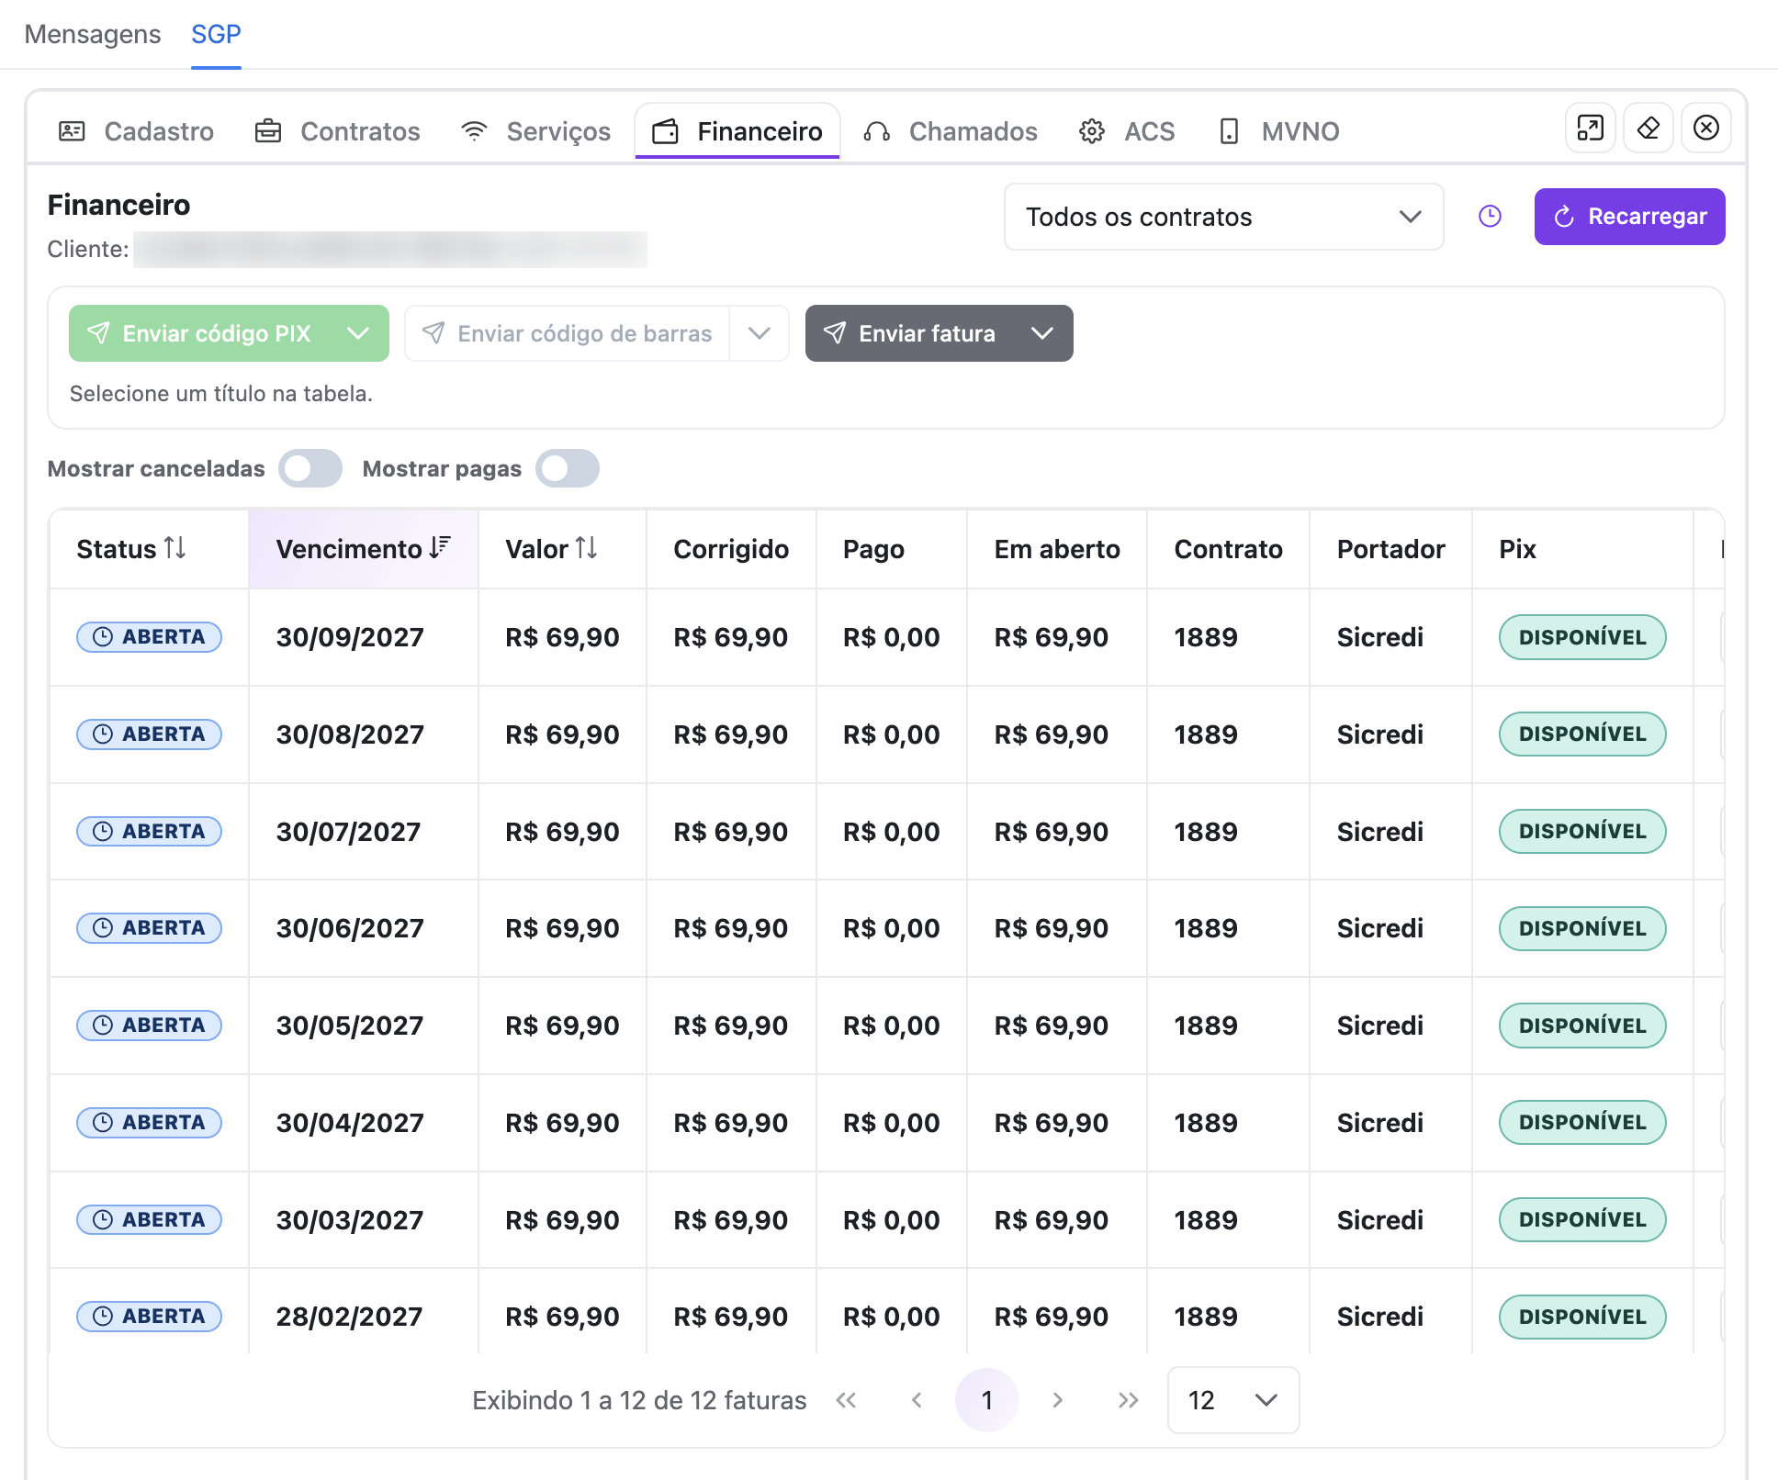Click the Portador column header
Viewport: 1778px width, 1480px height.
coord(1390,549)
